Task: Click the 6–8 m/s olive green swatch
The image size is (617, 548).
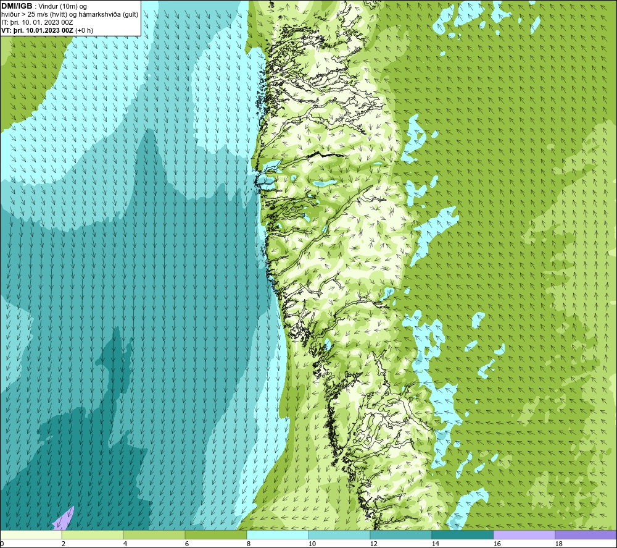Action: [215, 534]
